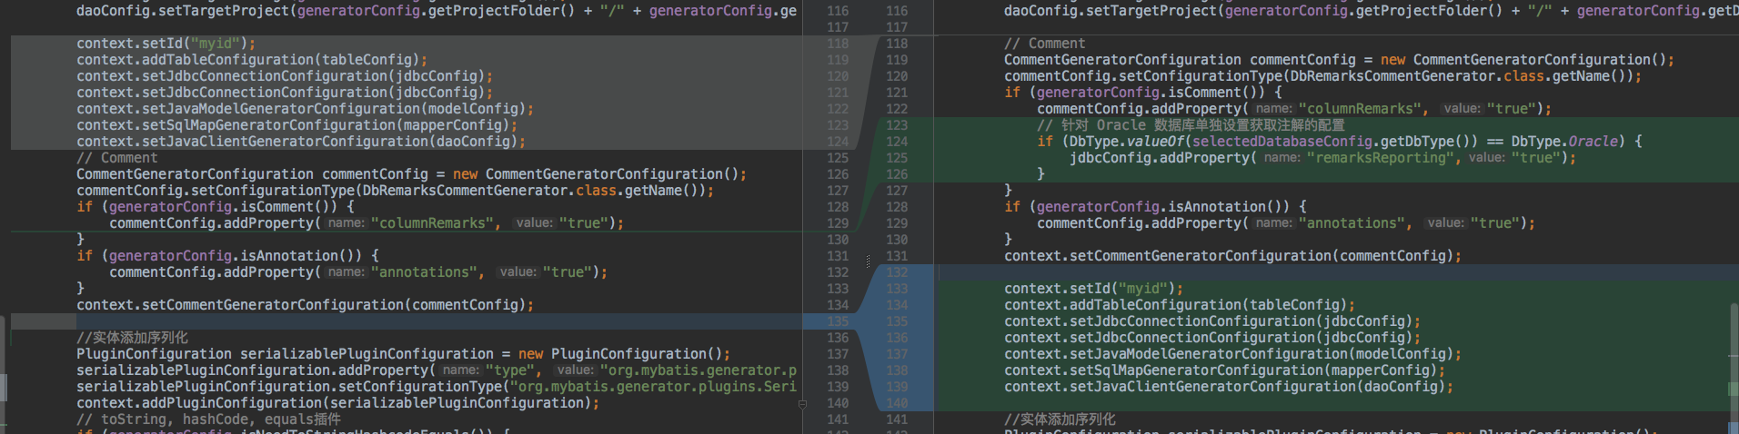
Task: Click the "// toString, hashCode, equals插件" comment
Action: pyautogui.click(x=208, y=419)
